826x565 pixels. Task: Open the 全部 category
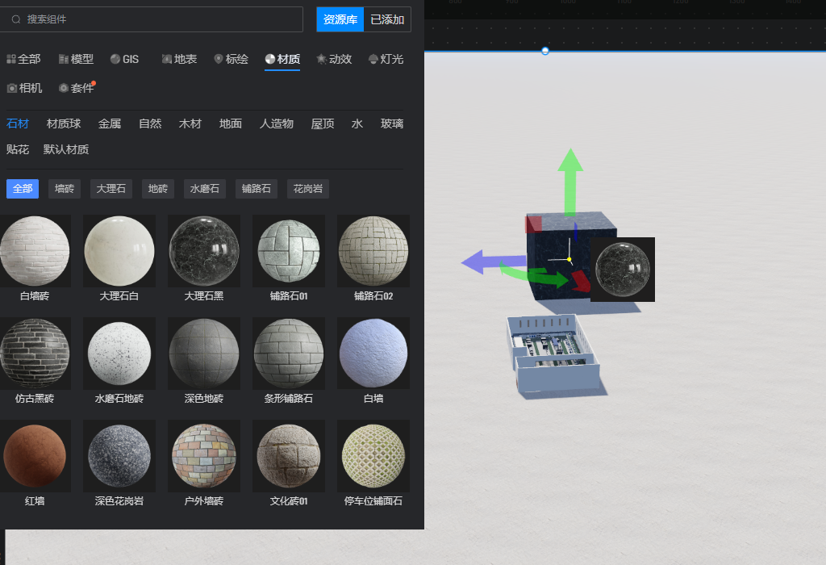click(23, 59)
